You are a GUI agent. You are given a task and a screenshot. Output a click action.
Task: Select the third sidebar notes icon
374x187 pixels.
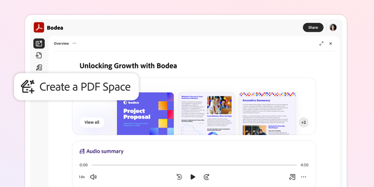click(39, 67)
